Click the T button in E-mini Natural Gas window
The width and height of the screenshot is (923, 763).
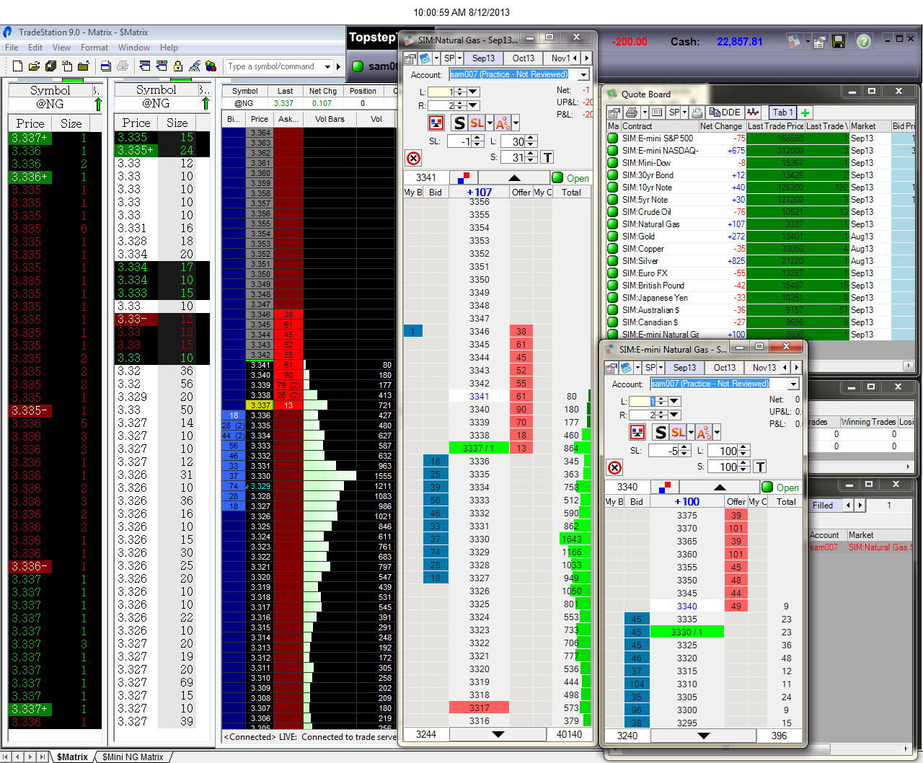point(760,467)
